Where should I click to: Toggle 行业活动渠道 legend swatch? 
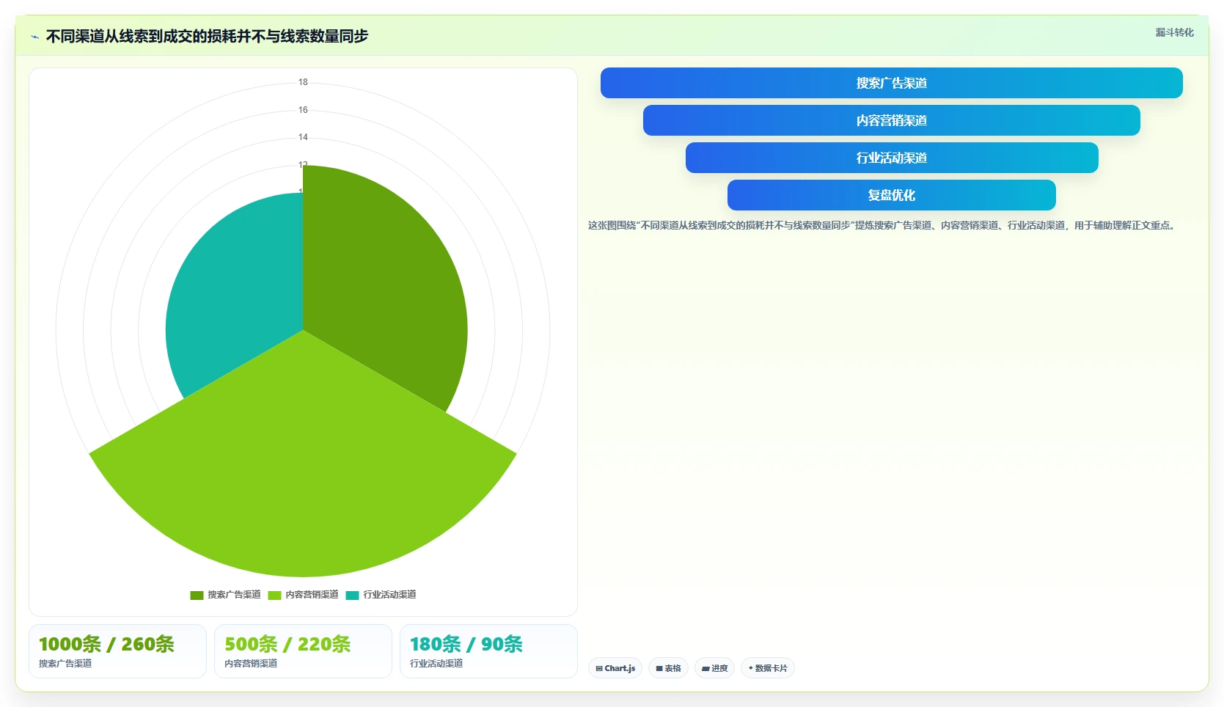coord(352,595)
